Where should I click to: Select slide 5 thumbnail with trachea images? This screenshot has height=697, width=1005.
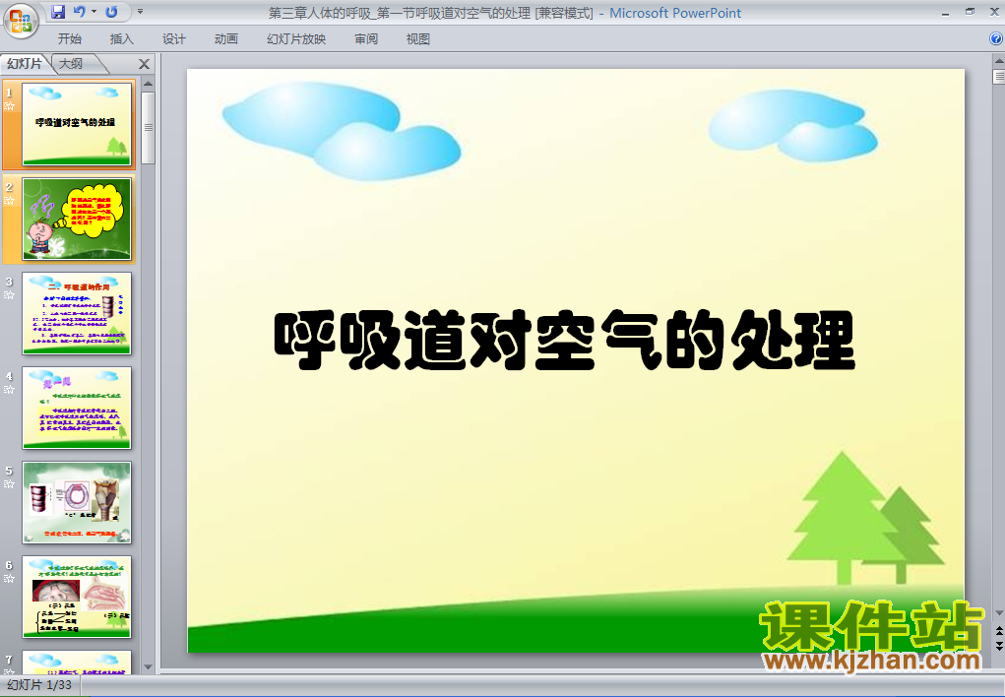[x=77, y=502]
